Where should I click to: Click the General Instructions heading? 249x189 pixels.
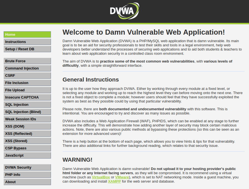point(91,80)
